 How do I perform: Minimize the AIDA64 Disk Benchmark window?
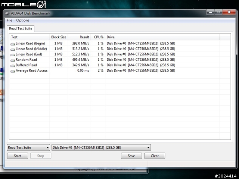pyautogui.click(x=211, y=12)
